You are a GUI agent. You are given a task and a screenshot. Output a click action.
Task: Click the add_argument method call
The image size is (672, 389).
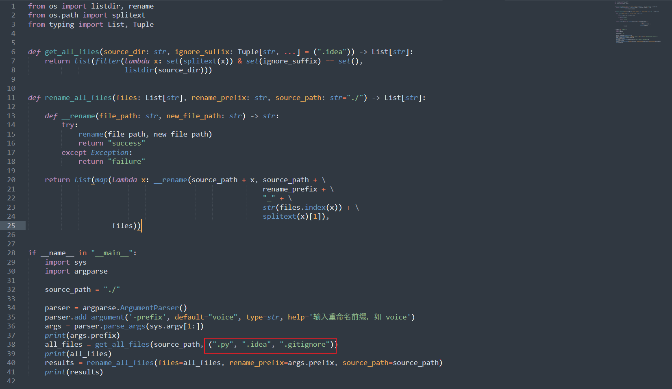click(x=99, y=317)
